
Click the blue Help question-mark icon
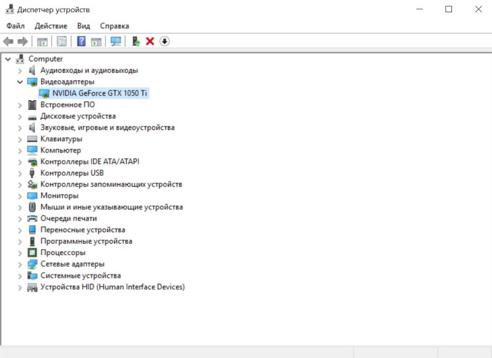81,41
